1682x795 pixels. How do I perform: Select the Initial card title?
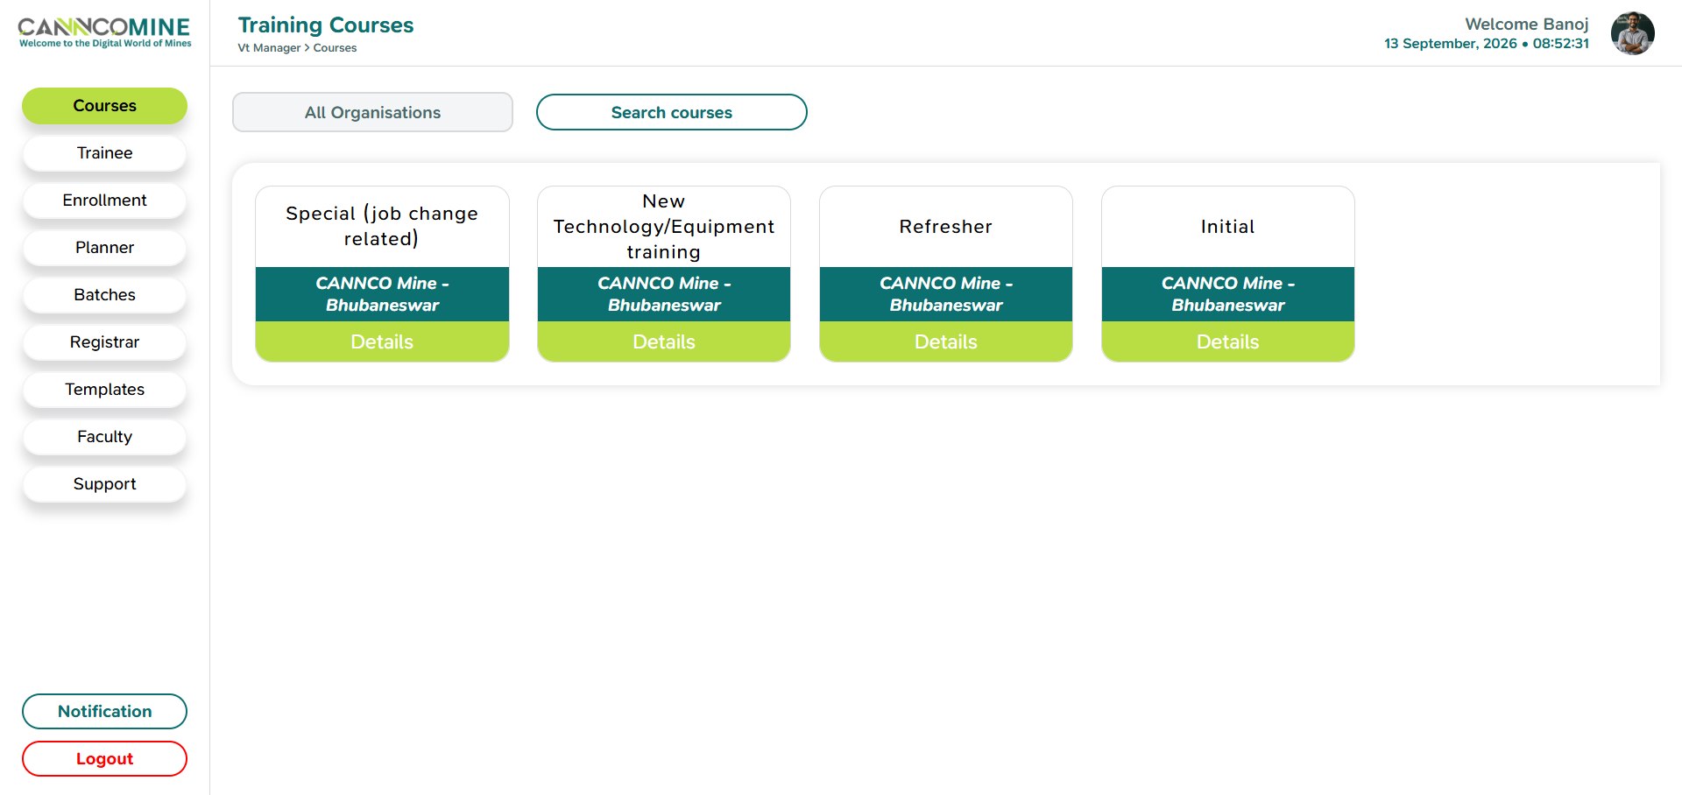(x=1228, y=227)
